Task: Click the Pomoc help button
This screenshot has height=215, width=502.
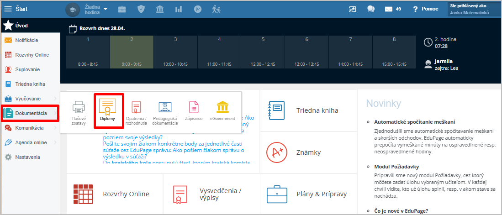Action: [x=425, y=9]
